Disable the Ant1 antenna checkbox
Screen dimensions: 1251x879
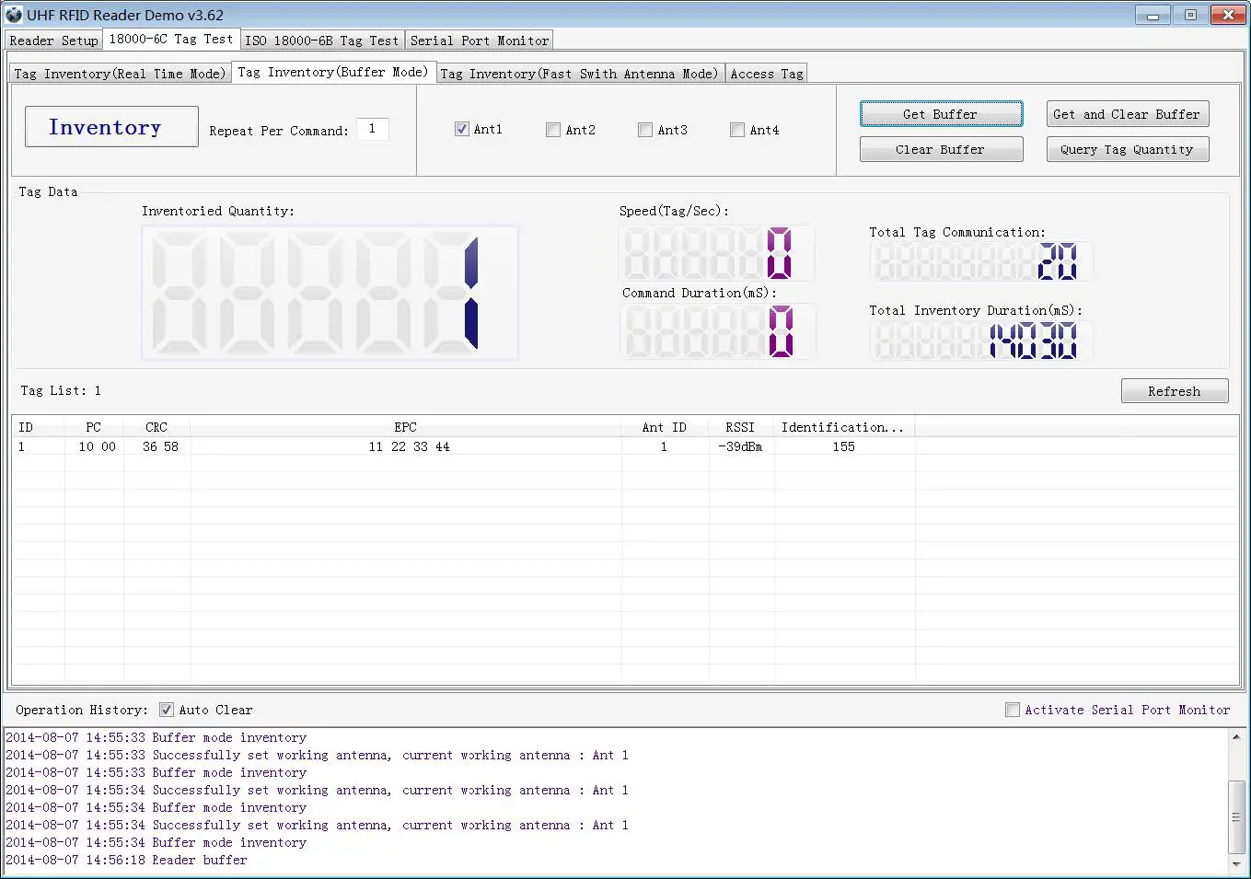click(461, 129)
